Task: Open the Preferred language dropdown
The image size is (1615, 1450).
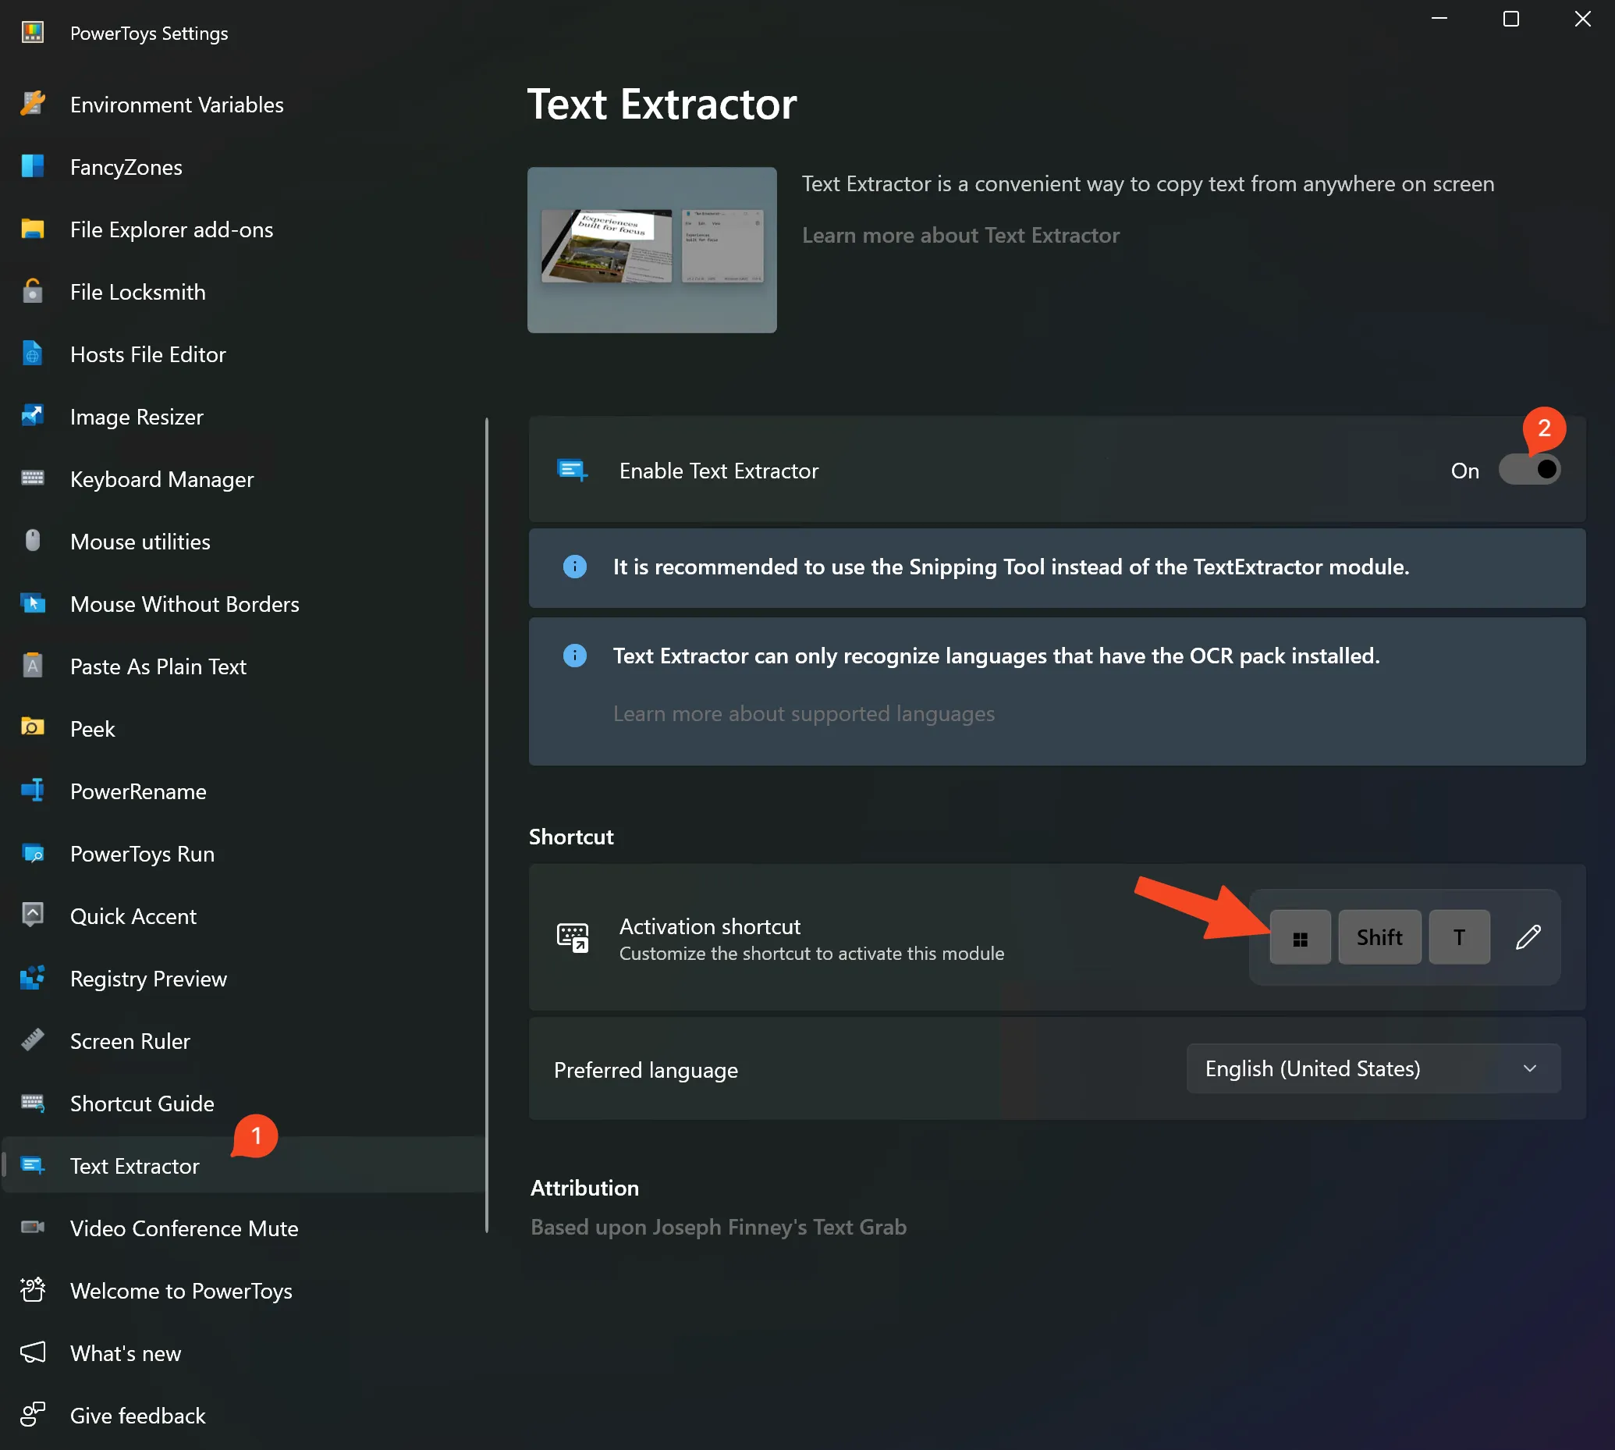Action: click(1373, 1068)
